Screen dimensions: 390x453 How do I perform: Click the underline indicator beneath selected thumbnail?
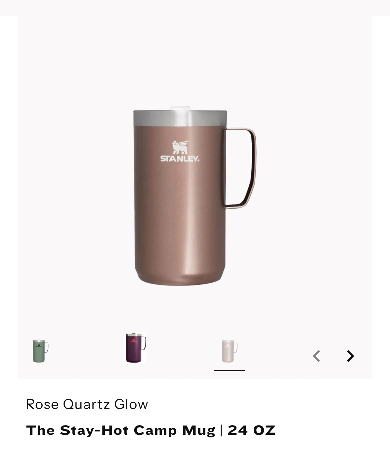[x=230, y=371]
